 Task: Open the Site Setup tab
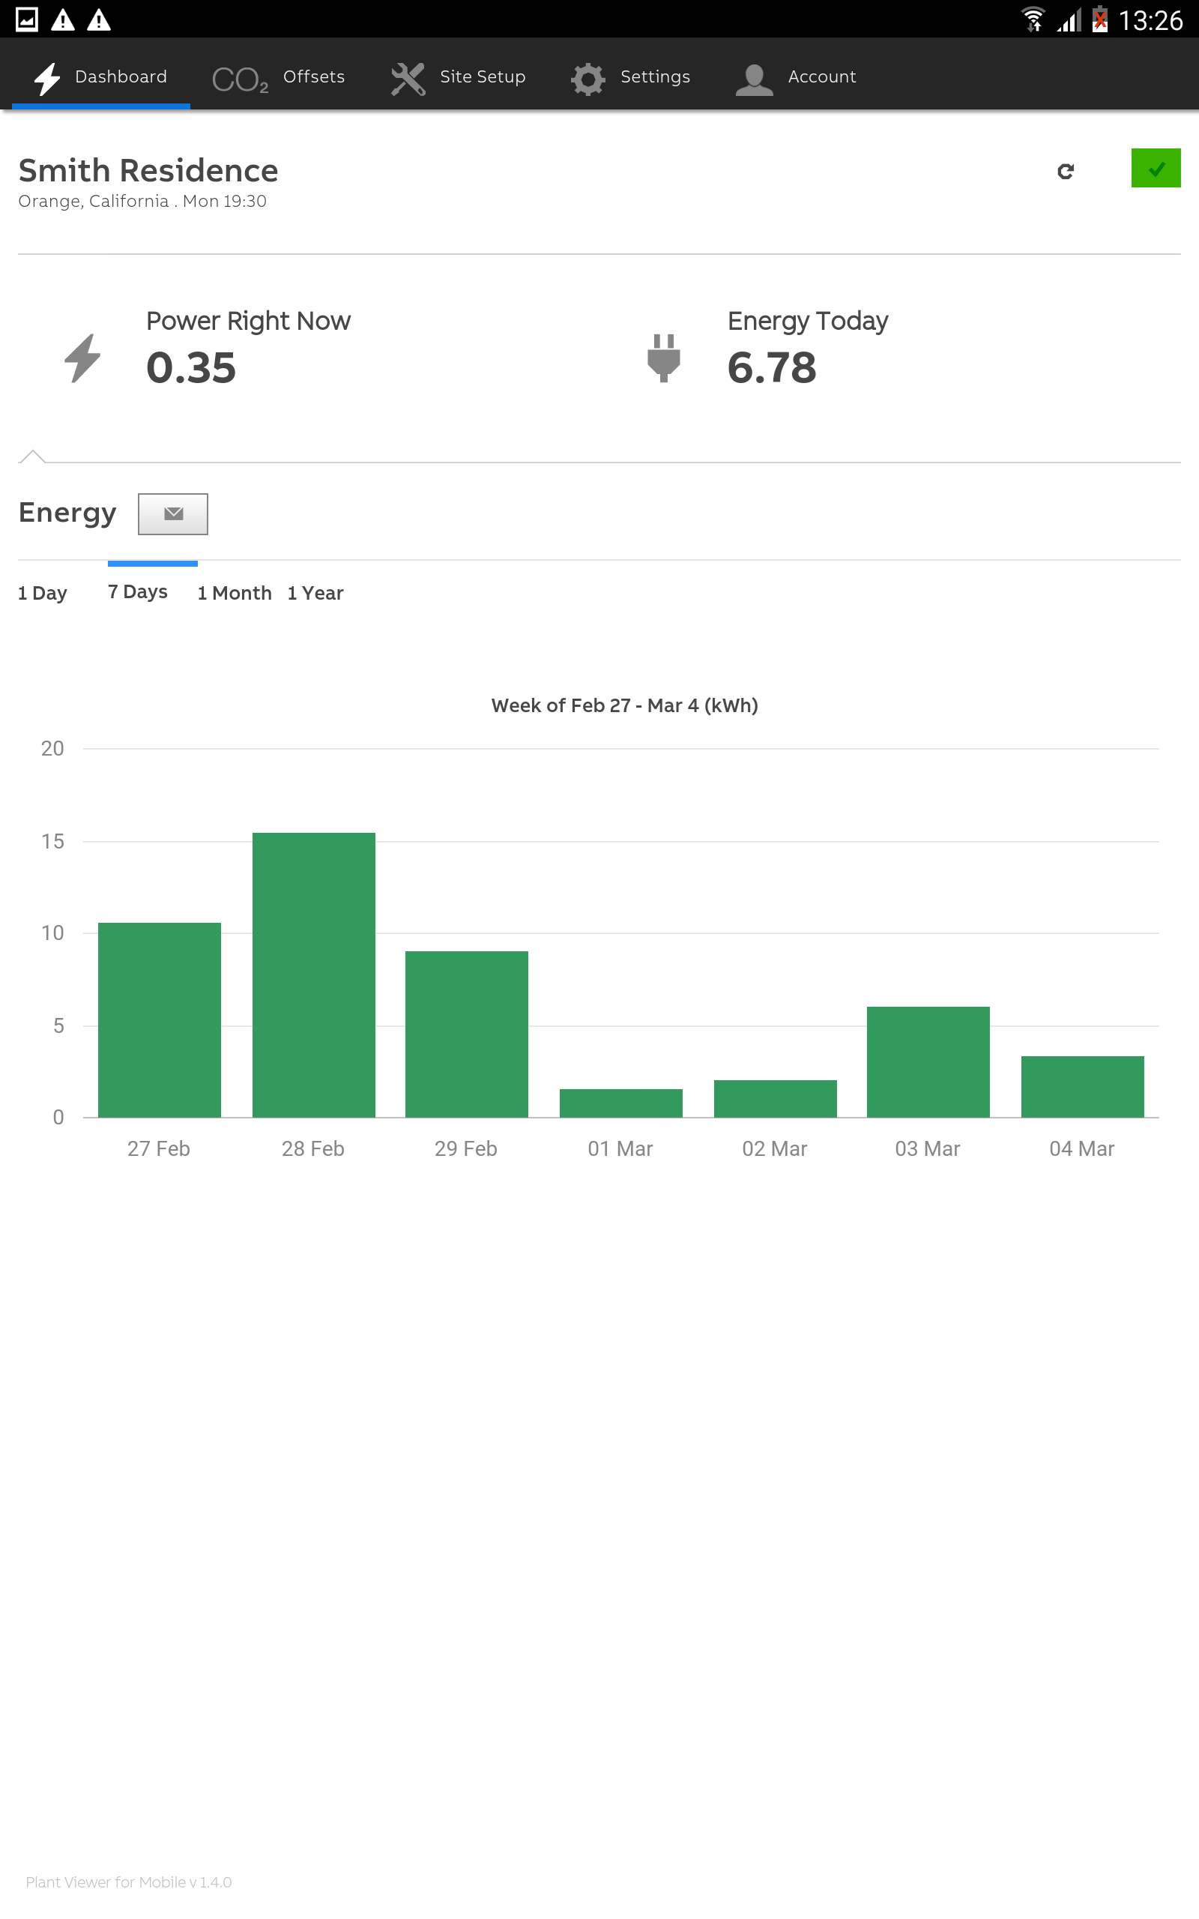click(459, 77)
